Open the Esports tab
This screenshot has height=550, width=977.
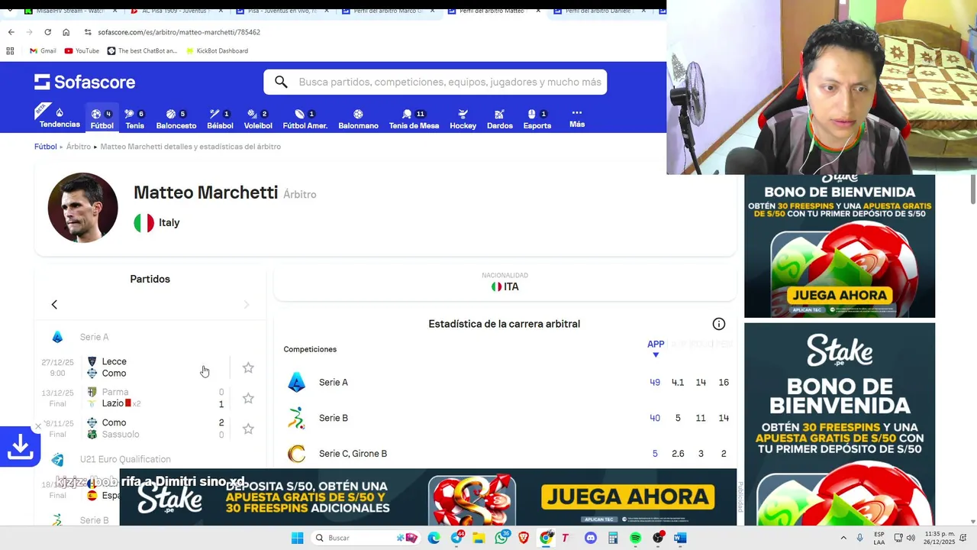[537, 119]
